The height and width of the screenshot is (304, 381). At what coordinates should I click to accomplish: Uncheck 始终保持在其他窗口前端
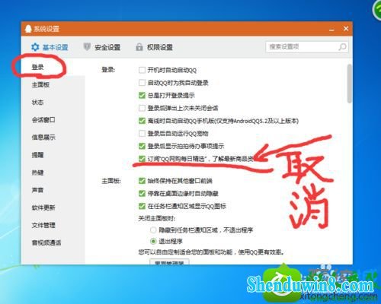(142, 181)
